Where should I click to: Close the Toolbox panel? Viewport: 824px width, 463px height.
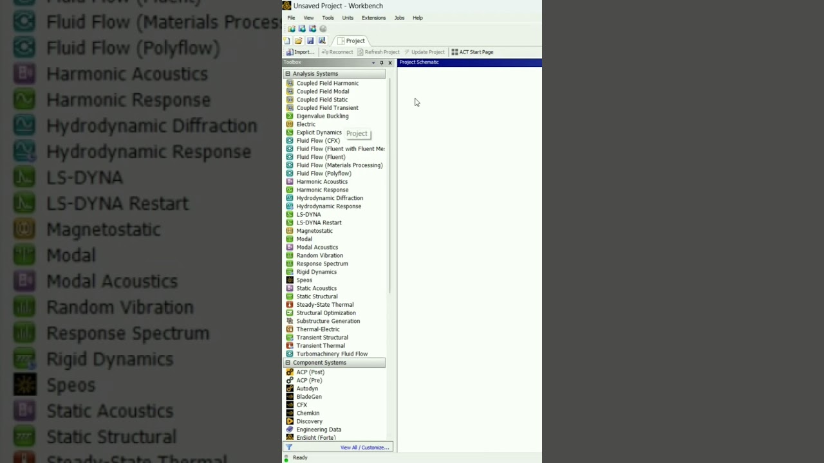(389, 63)
